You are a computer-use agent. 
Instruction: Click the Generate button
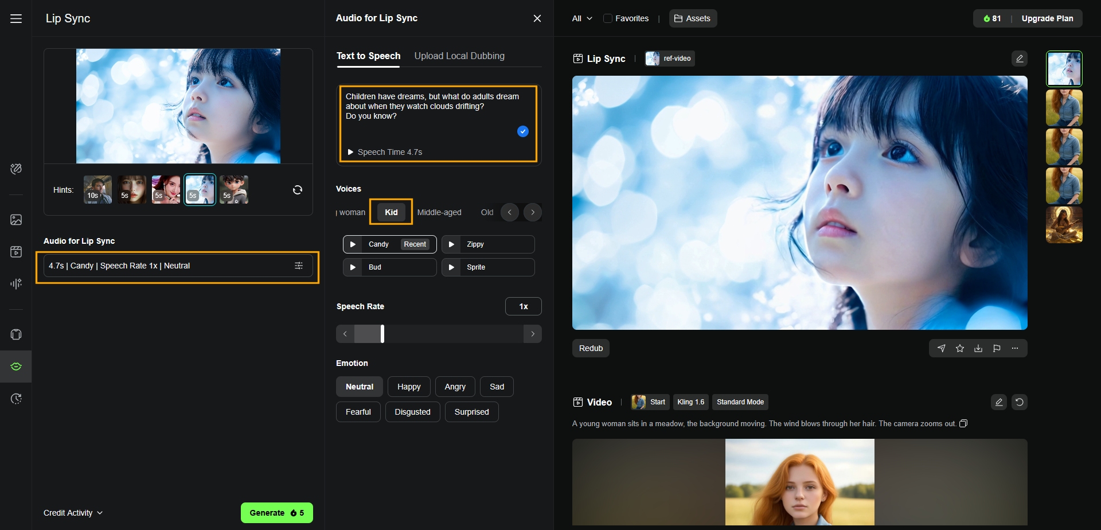277,513
